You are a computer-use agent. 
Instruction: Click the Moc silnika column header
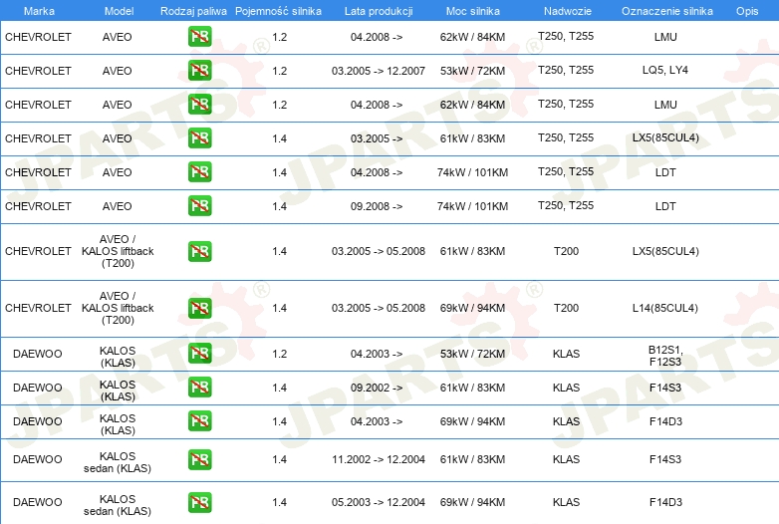point(473,11)
